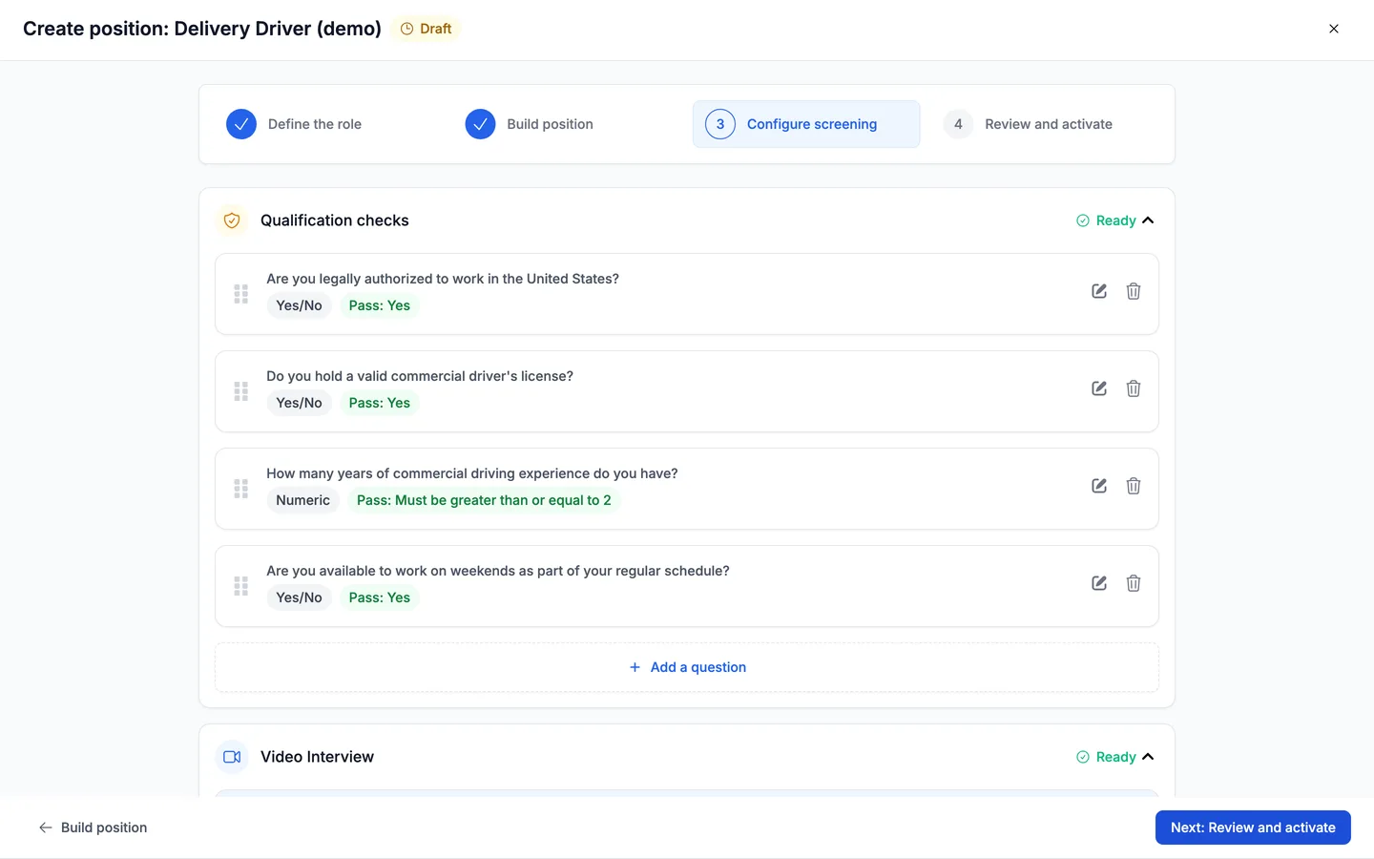Click the 'Are you legally authorized to work' text
This screenshot has height=859, width=1374.
pos(443,279)
